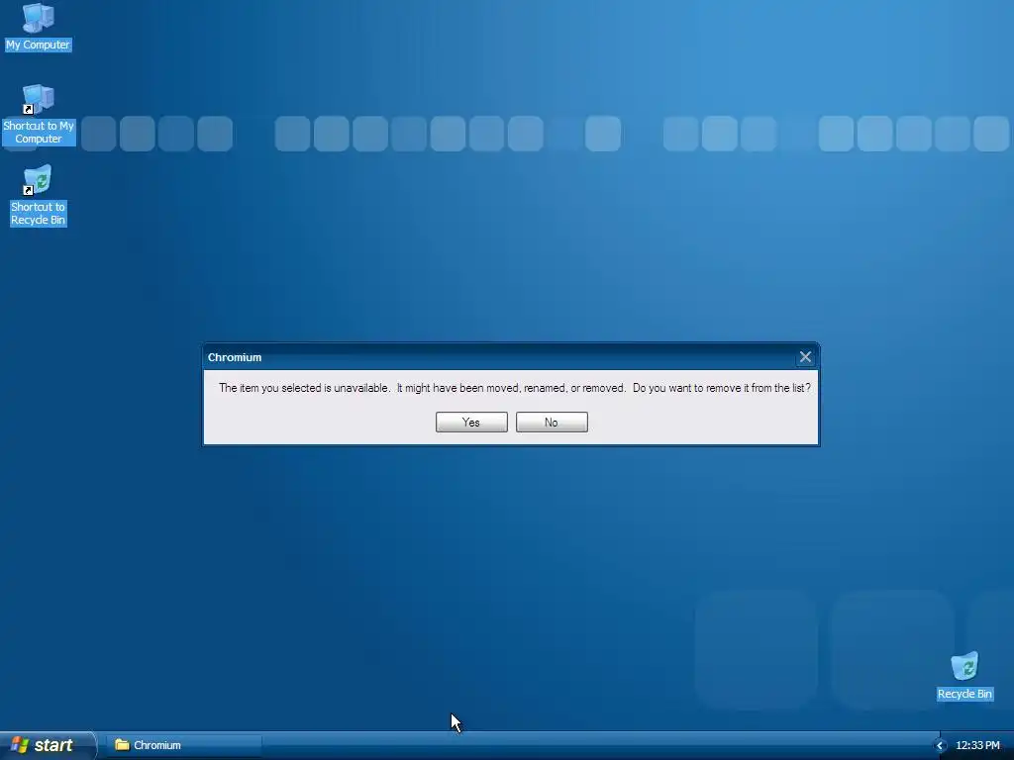Click No in the Chromium dialog
1014x760 pixels.
tap(552, 422)
